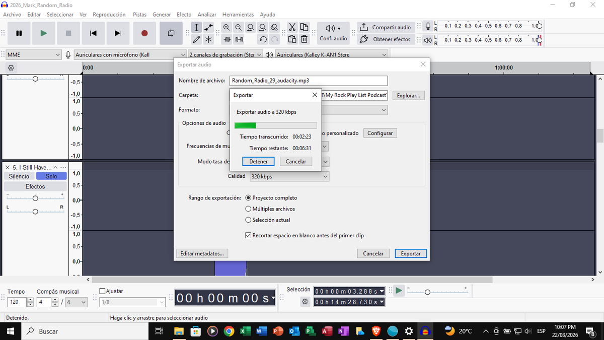604x340 pixels.
Task: Click the Undo arrow icon
Action: [263, 39]
